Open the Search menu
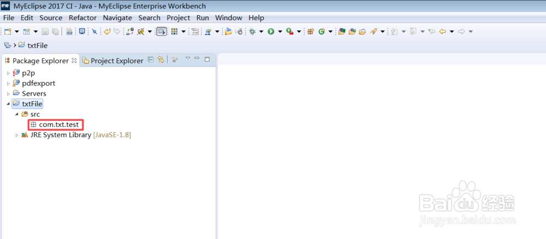The image size is (546, 239). tap(150, 18)
